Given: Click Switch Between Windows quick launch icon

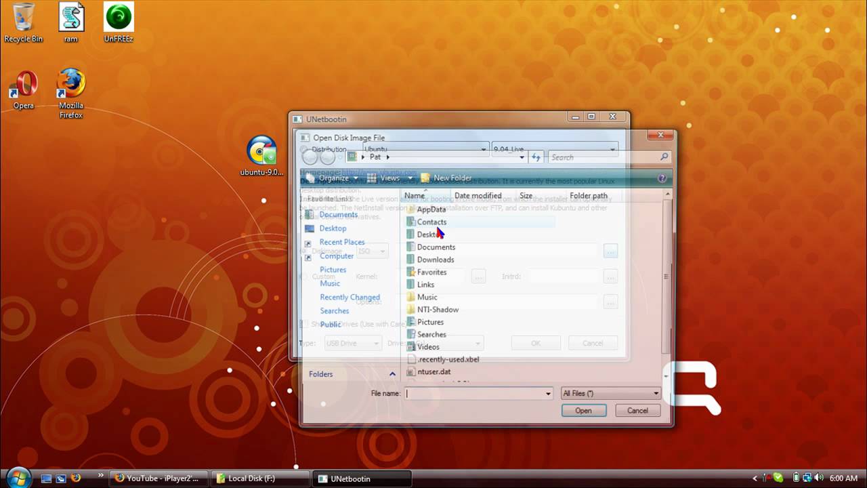Looking at the screenshot, I should 61,479.
